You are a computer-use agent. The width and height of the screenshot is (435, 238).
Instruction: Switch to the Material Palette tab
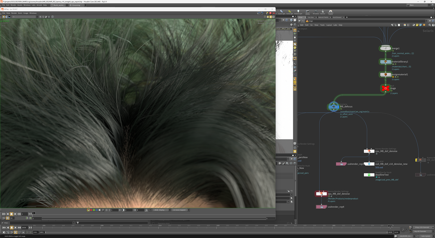click(323, 17)
